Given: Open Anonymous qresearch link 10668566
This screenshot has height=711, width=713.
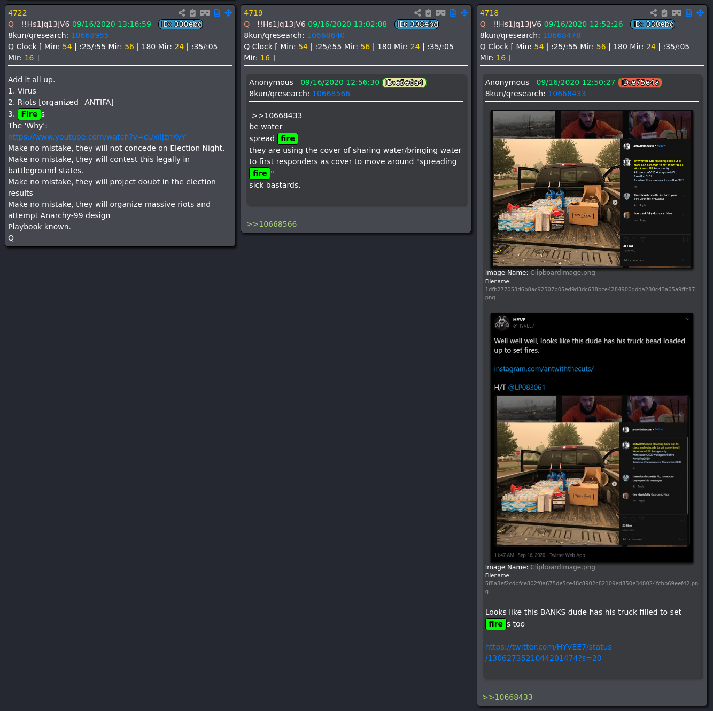Looking at the screenshot, I should tap(331, 94).
